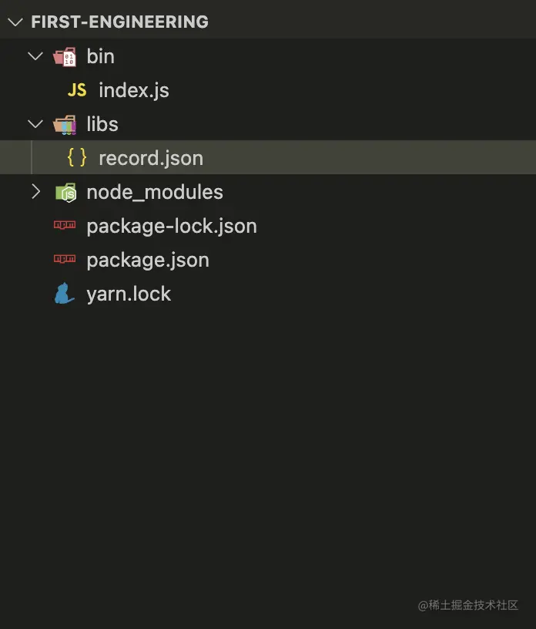
Task: Select the record.json file name
Action: [x=151, y=158]
